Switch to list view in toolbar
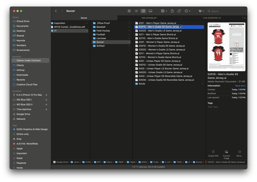Image resolution: width=257 pixels, height=182 pixels. pyautogui.click(x=136, y=11)
